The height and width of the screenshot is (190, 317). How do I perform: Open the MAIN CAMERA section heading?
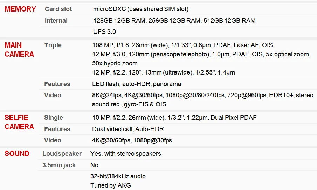(x=19, y=49)
